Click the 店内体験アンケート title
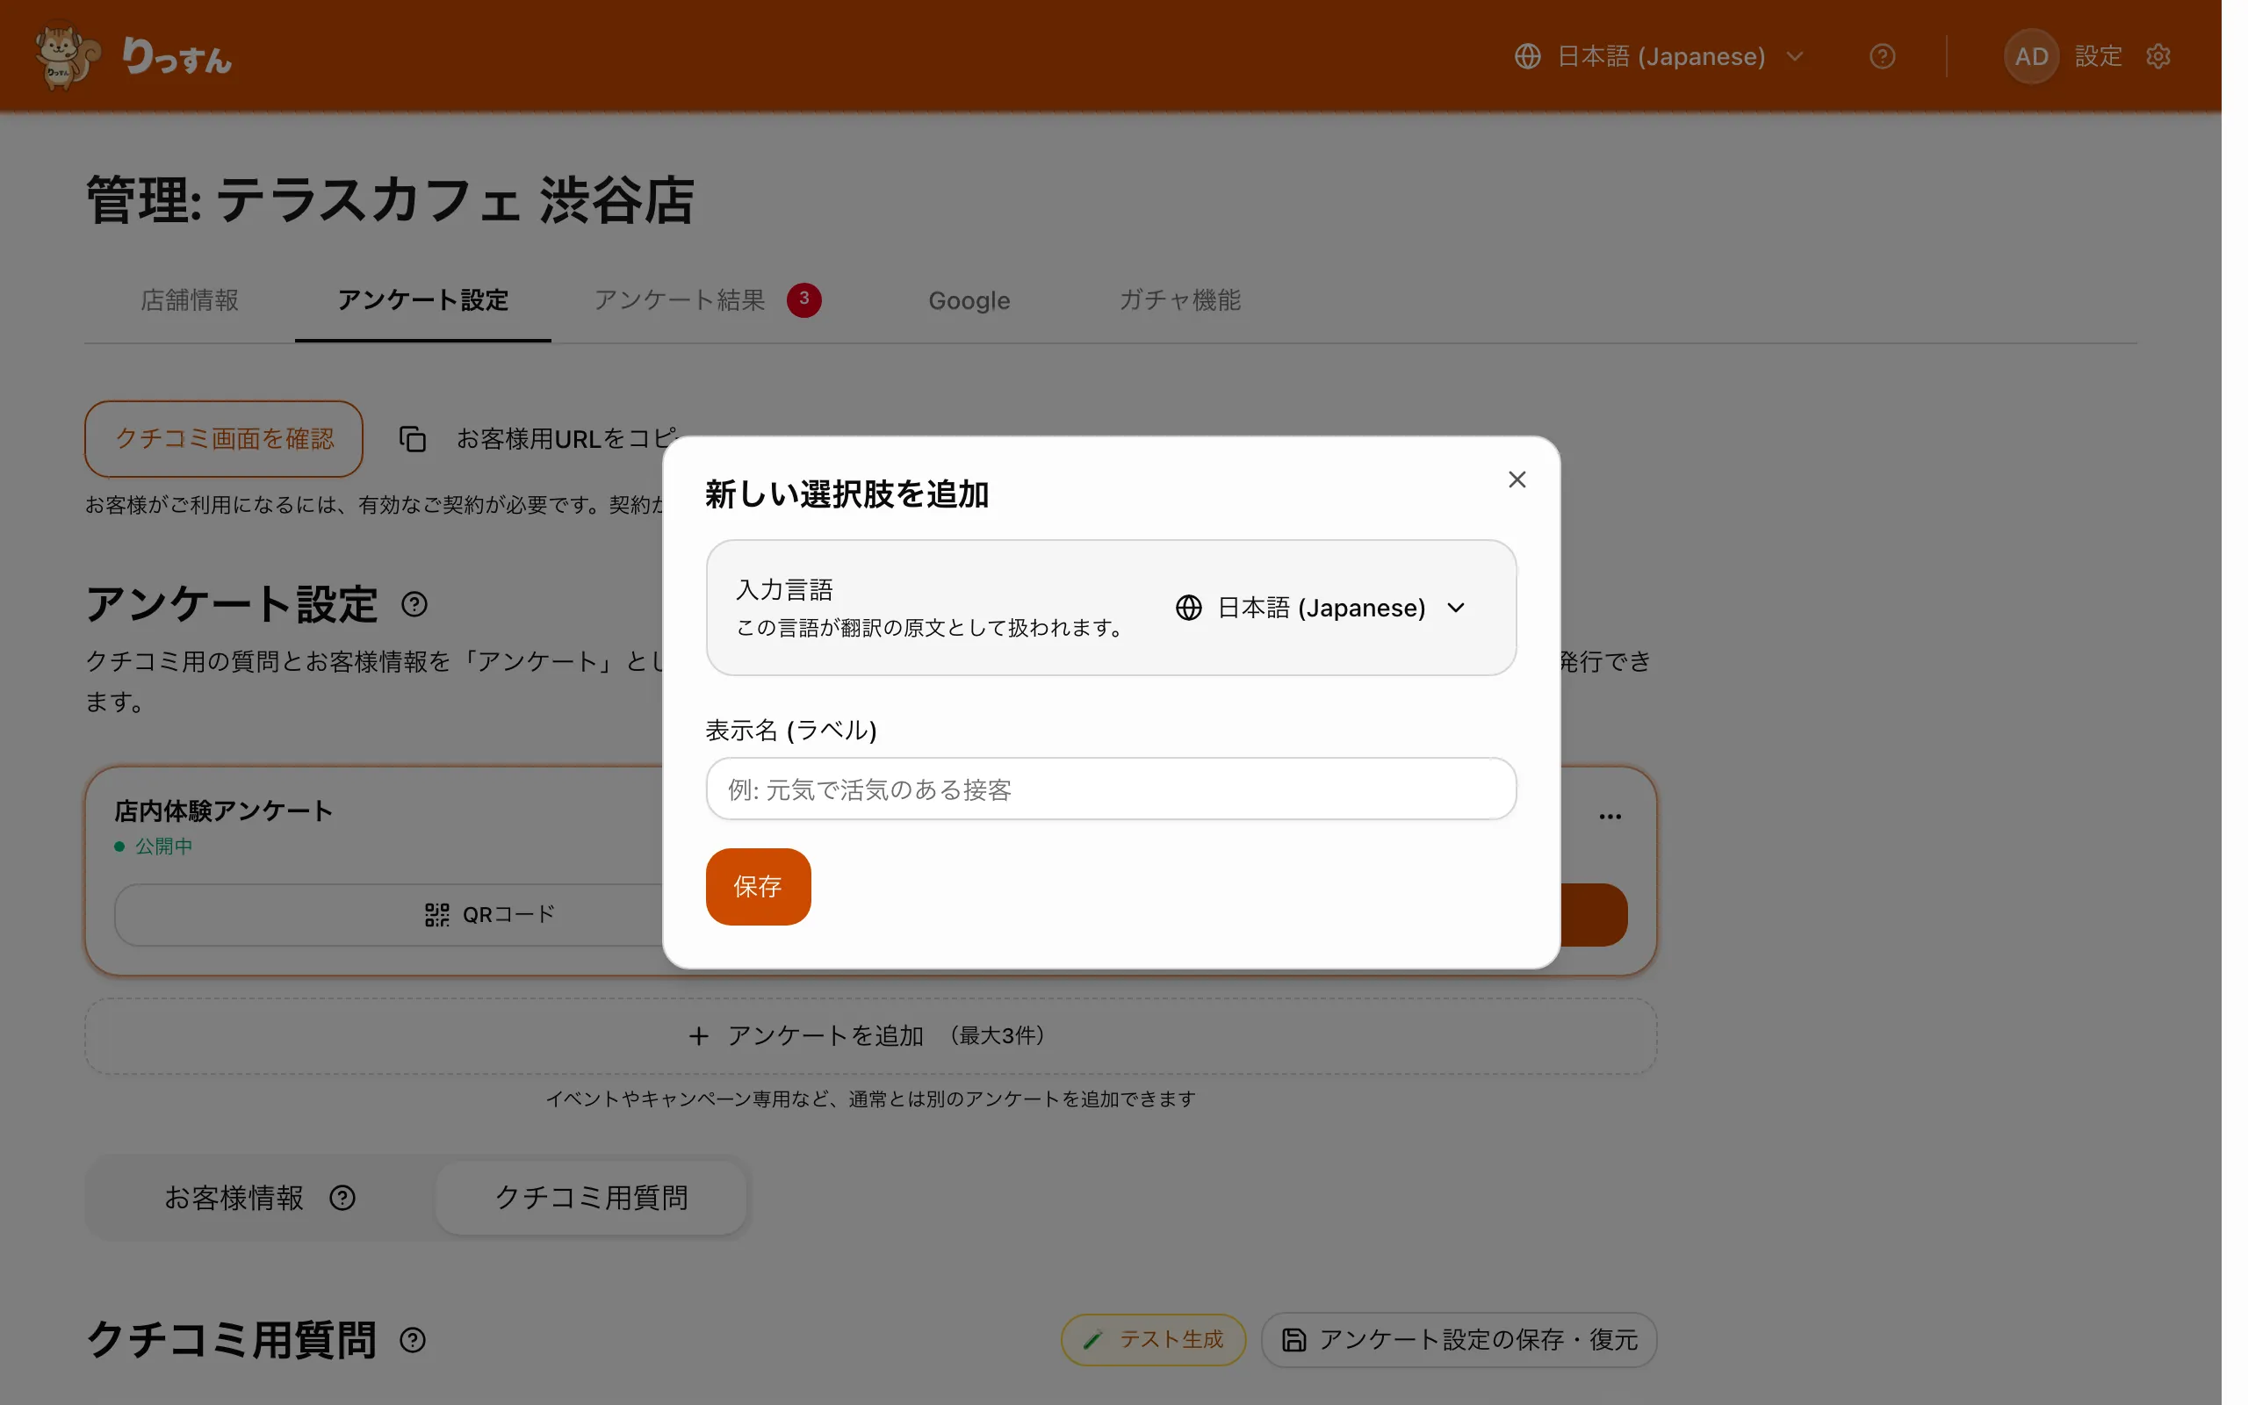Image resolution: width=2248 pixels, height=1405 pixels. click(x=223, y=811)
